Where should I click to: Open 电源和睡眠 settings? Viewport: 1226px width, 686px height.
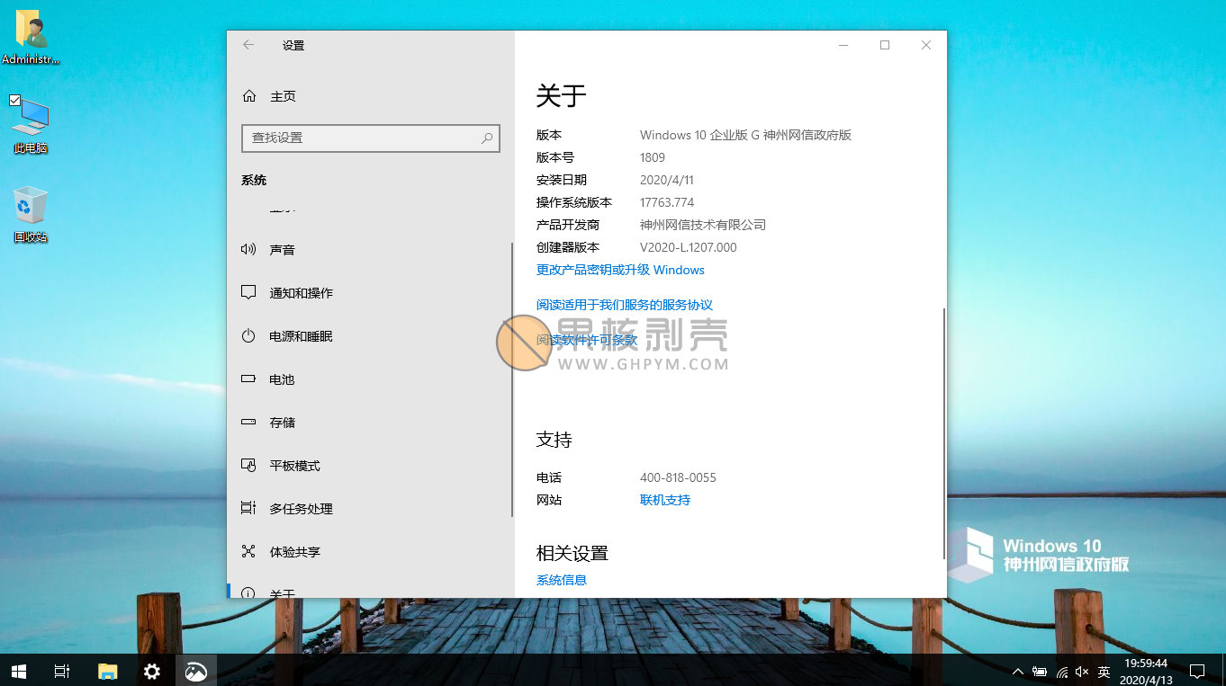point(301,336)
